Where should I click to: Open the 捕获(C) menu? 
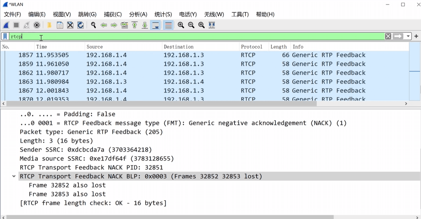(x=113, y=14)
